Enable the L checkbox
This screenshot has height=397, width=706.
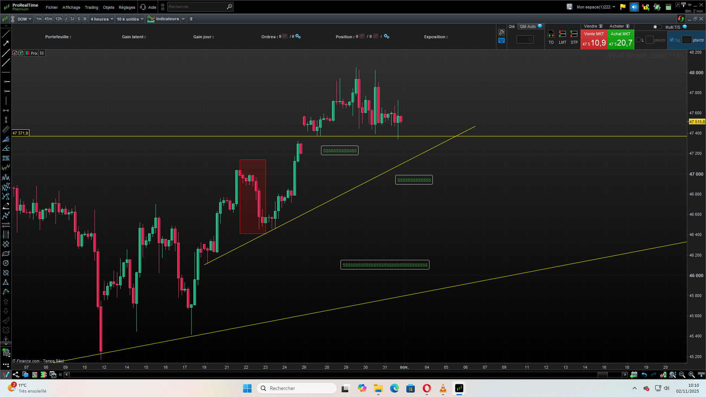tap(638, 40)
